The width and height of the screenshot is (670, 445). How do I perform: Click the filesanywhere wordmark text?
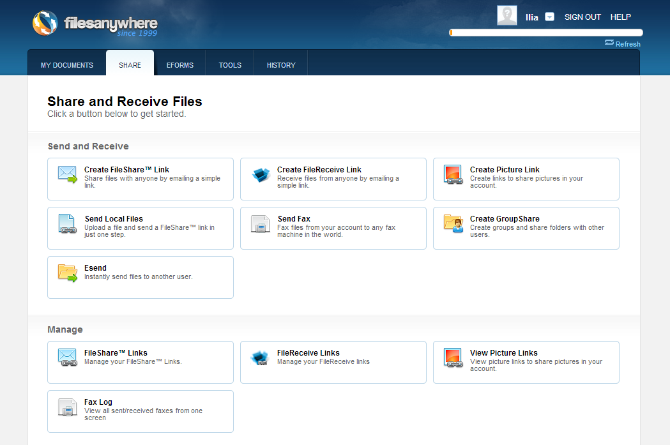click(110, 23)
